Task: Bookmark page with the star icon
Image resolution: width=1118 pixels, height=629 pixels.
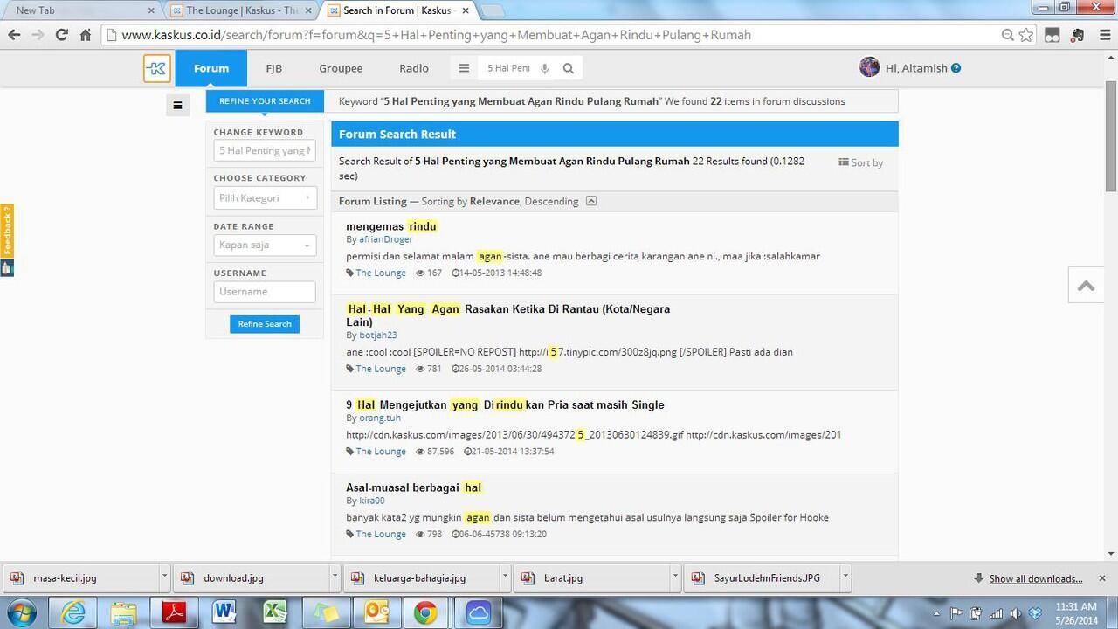Action: pyautogui.click(x=1026, y=35)
